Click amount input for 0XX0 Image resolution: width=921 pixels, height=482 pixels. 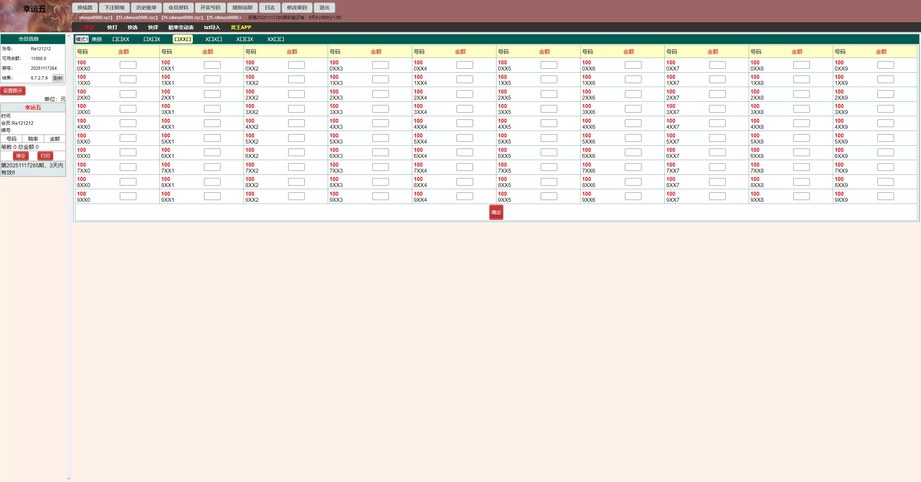pyautogui.click(x=128, y=65)
